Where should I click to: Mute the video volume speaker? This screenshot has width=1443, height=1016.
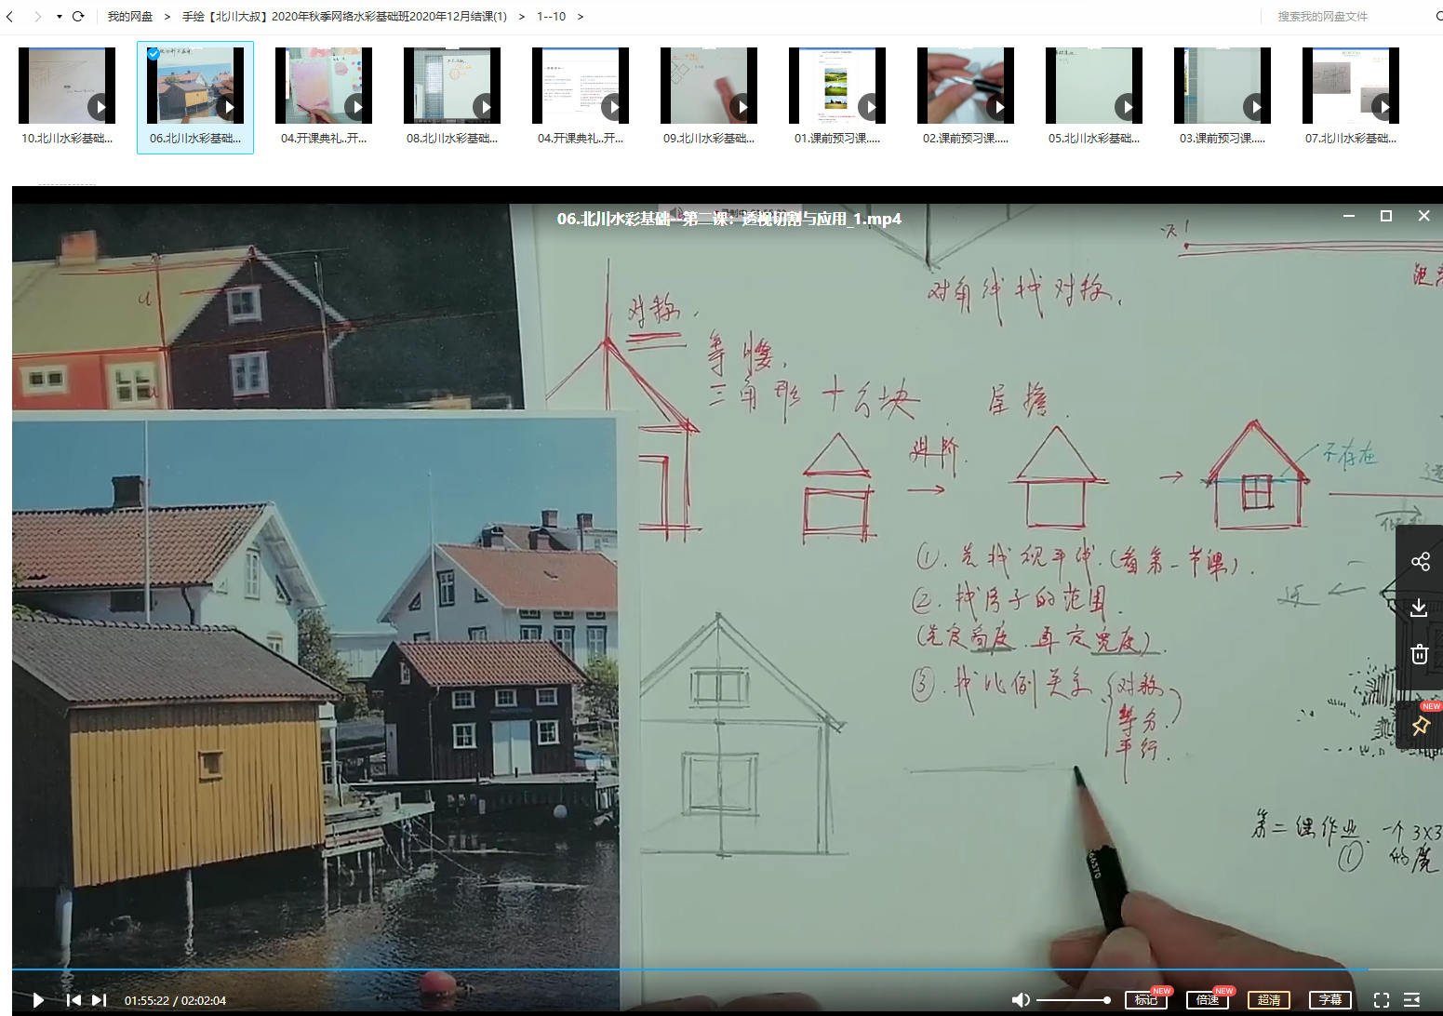click(1021, 1000)
